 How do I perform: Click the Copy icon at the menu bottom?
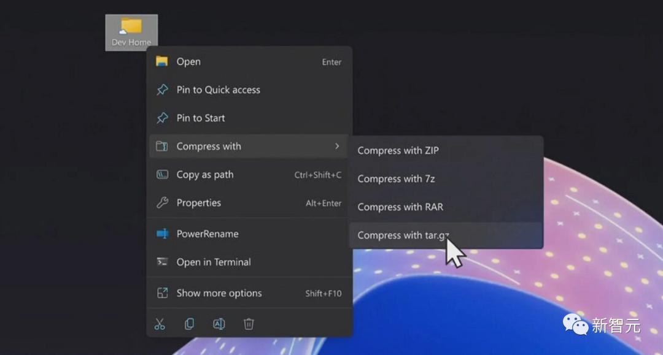pyautogui.click(x=189, y=324)
